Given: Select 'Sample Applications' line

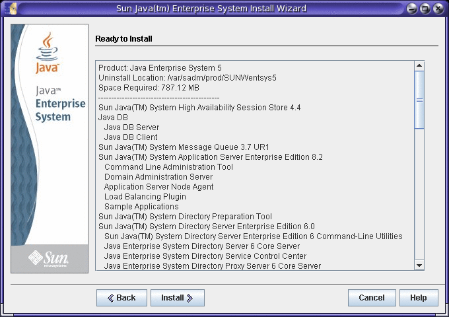Looking at the screenshot, I should pyautogui.click(x=141, y=207).
